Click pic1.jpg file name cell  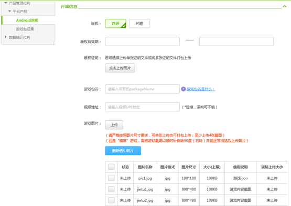(x=145, y=178)
